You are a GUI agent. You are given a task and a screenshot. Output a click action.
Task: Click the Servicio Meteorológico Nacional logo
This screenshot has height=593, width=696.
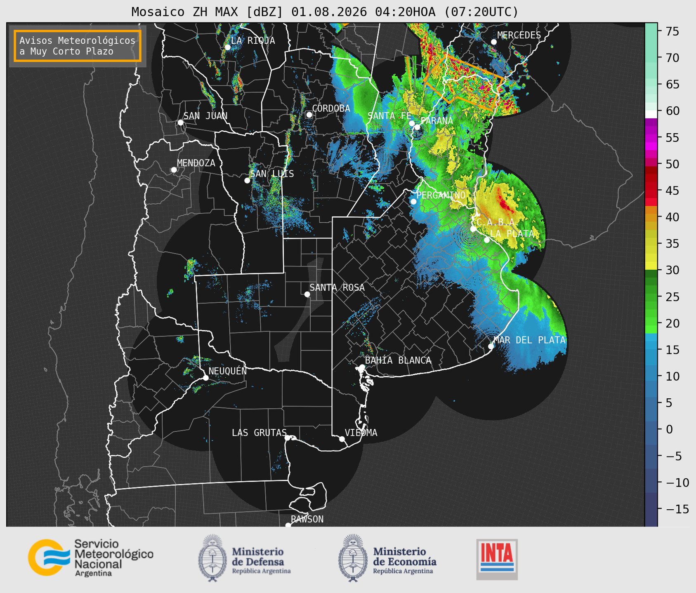pos(91,558)
